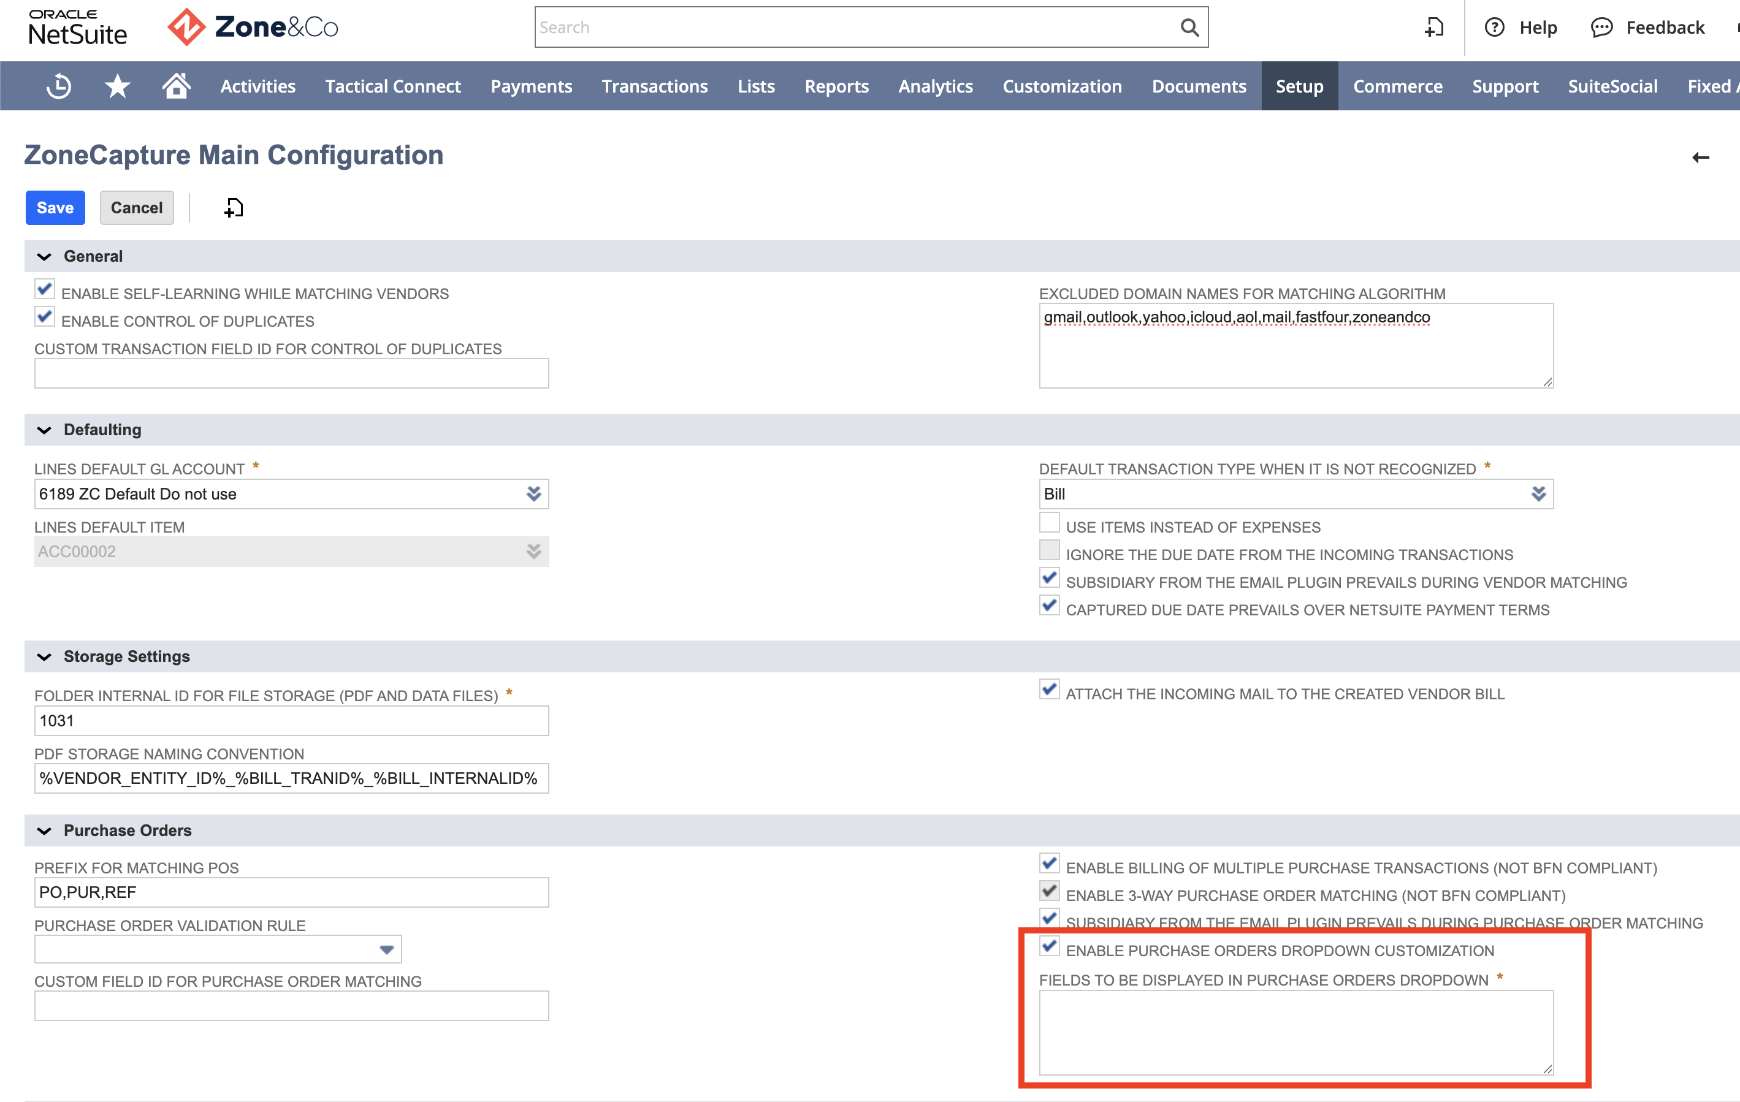Open the Lists menu
The width and height of the screenshot is (1740, 1102).
click(x=756, y=86)
